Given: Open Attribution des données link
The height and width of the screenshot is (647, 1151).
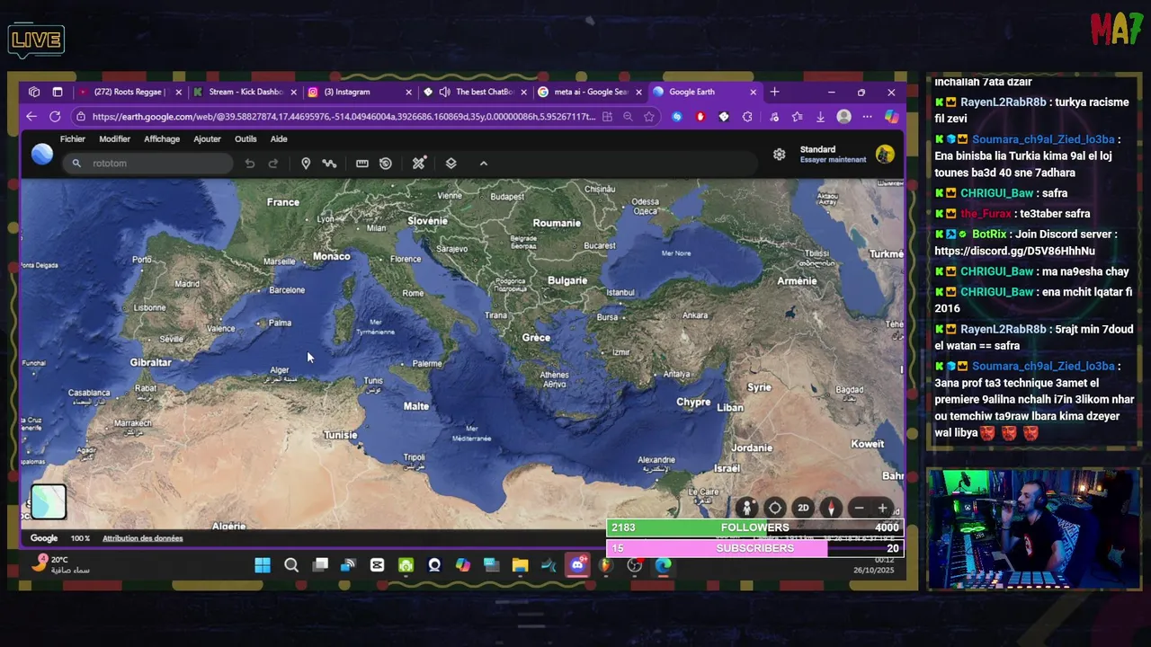Looking at the screenshot, I should (143, 538).
